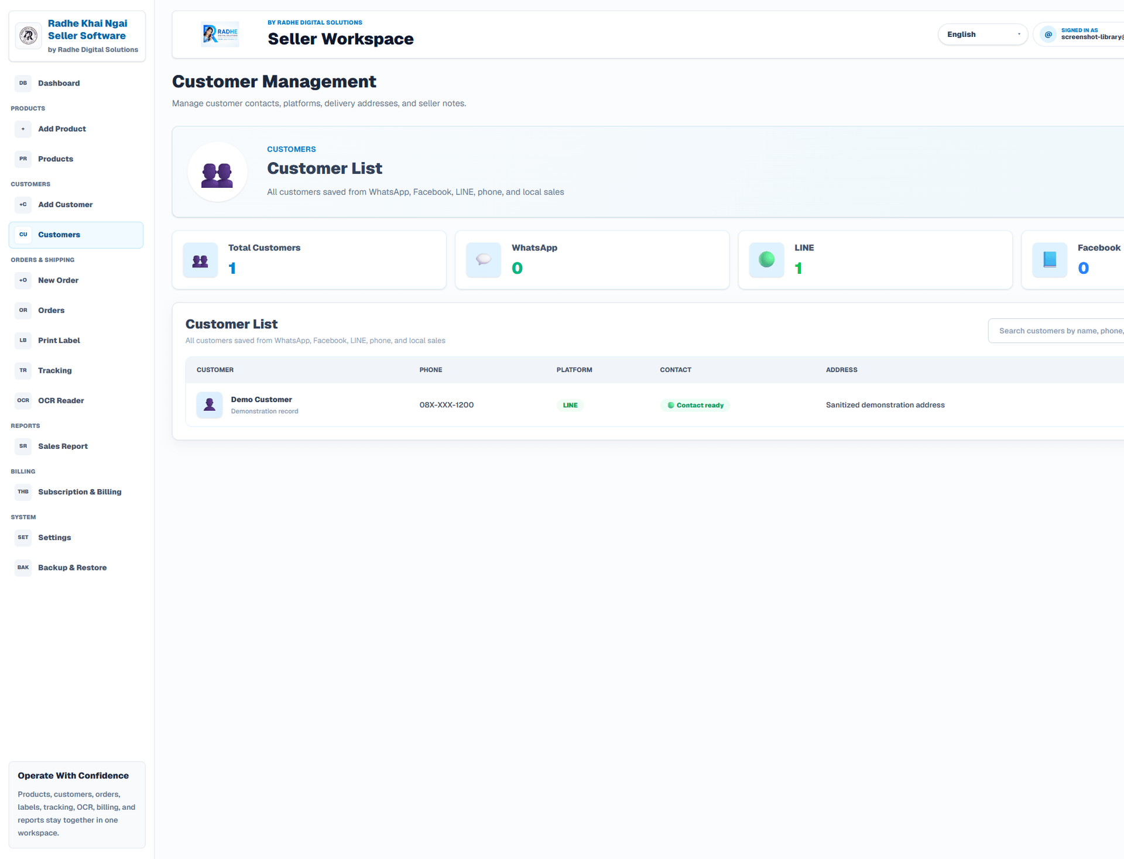Open the Dashboard menu item
This screenshot has height=859, width=1124.
(x=76, y=83)
